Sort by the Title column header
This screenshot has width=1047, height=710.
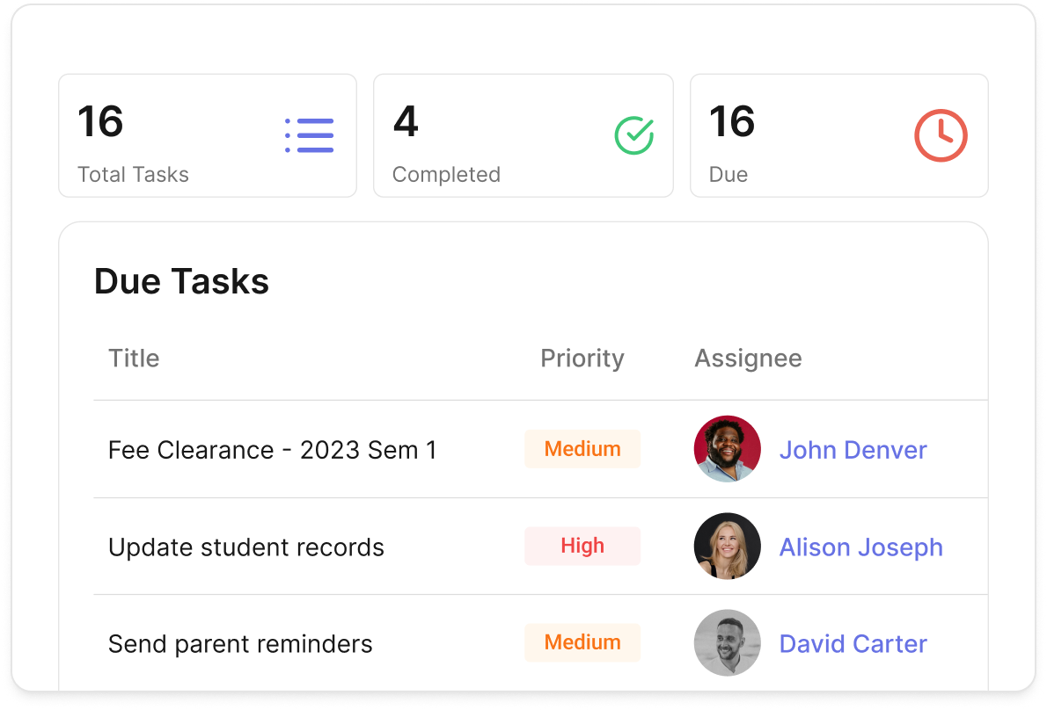click(134, 358)
